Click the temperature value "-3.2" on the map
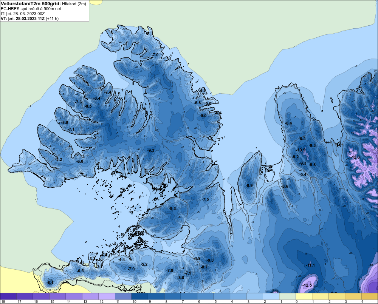This screenshot has height=304, width=378. (x=59, y=159)
